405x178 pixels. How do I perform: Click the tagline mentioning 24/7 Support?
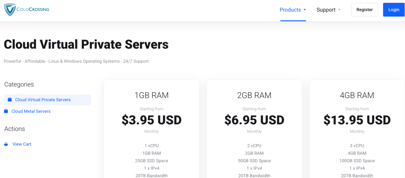(76, 61)
